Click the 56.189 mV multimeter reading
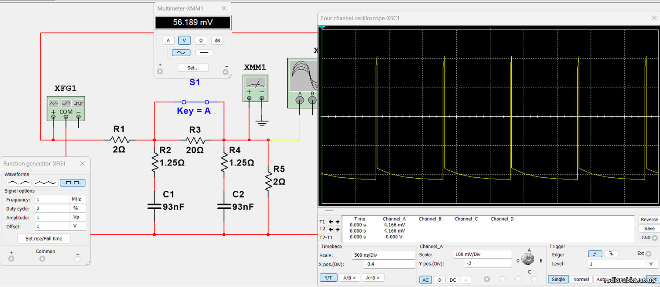This screenshot has width=660, height=287. 193,22
